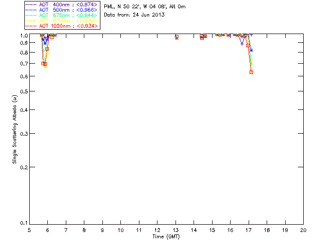
Task: Click the purple plus marker dip near 16.6
Action: coord(242,44)
